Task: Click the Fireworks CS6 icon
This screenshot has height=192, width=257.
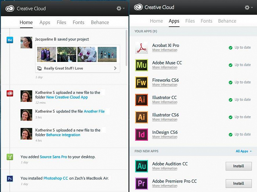Action: tap(141, 82)
